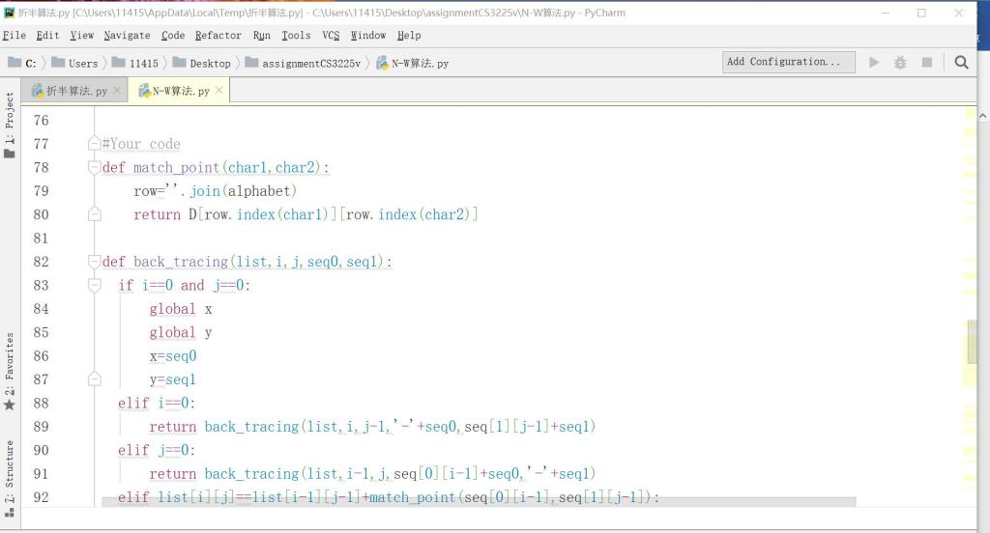Click the vertical scrollbar thumb in editor
Image resolution: width=990 pixels, height=533 pixels.
tap(971, 340)
